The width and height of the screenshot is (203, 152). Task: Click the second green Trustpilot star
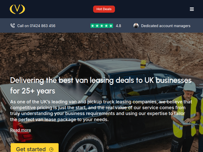coord(97,26)
